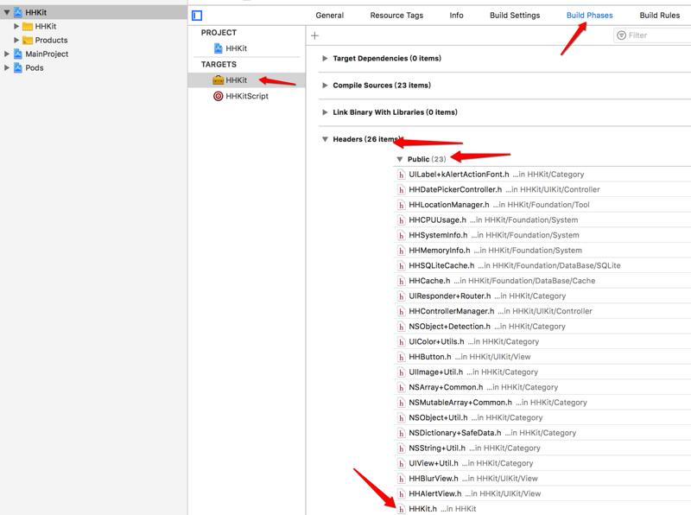Click the HHKit framework target toolbox icon
This screenshot has width=691, height=515.
click(219, 80)
